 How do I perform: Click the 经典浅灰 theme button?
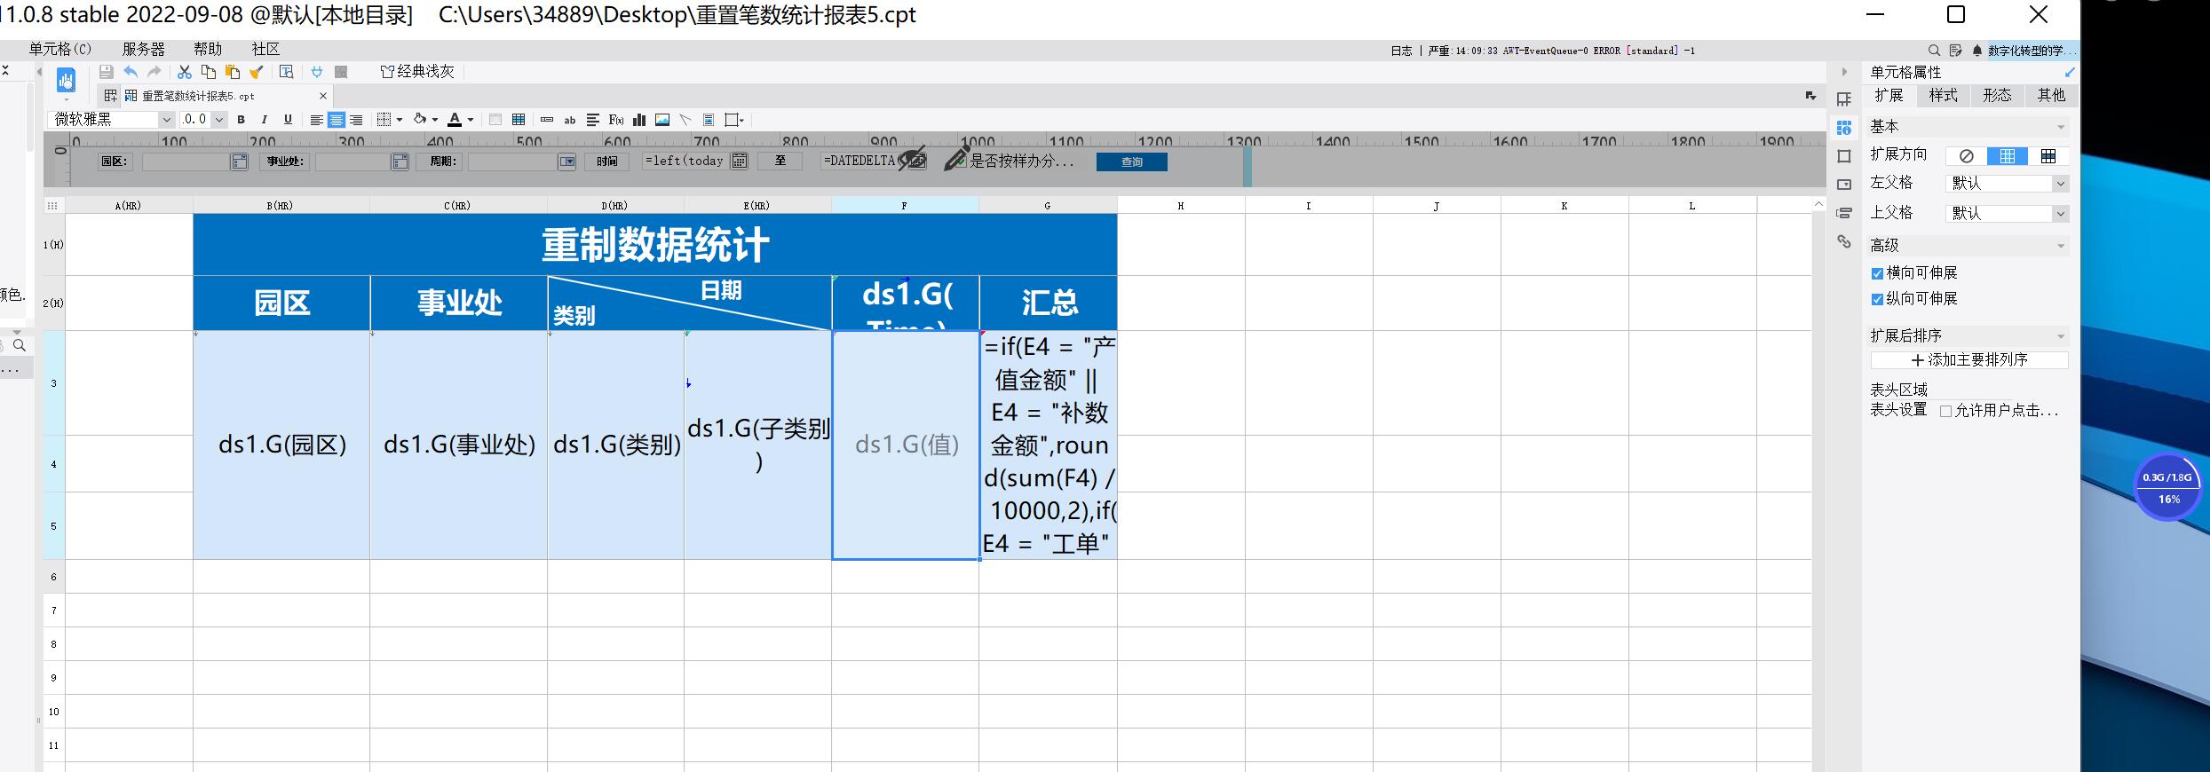click(416, 72)
